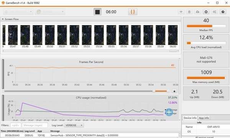Toggle the chart lock icon
The width and height of the screenshot is (230, 138).
[x=174, y=91]
